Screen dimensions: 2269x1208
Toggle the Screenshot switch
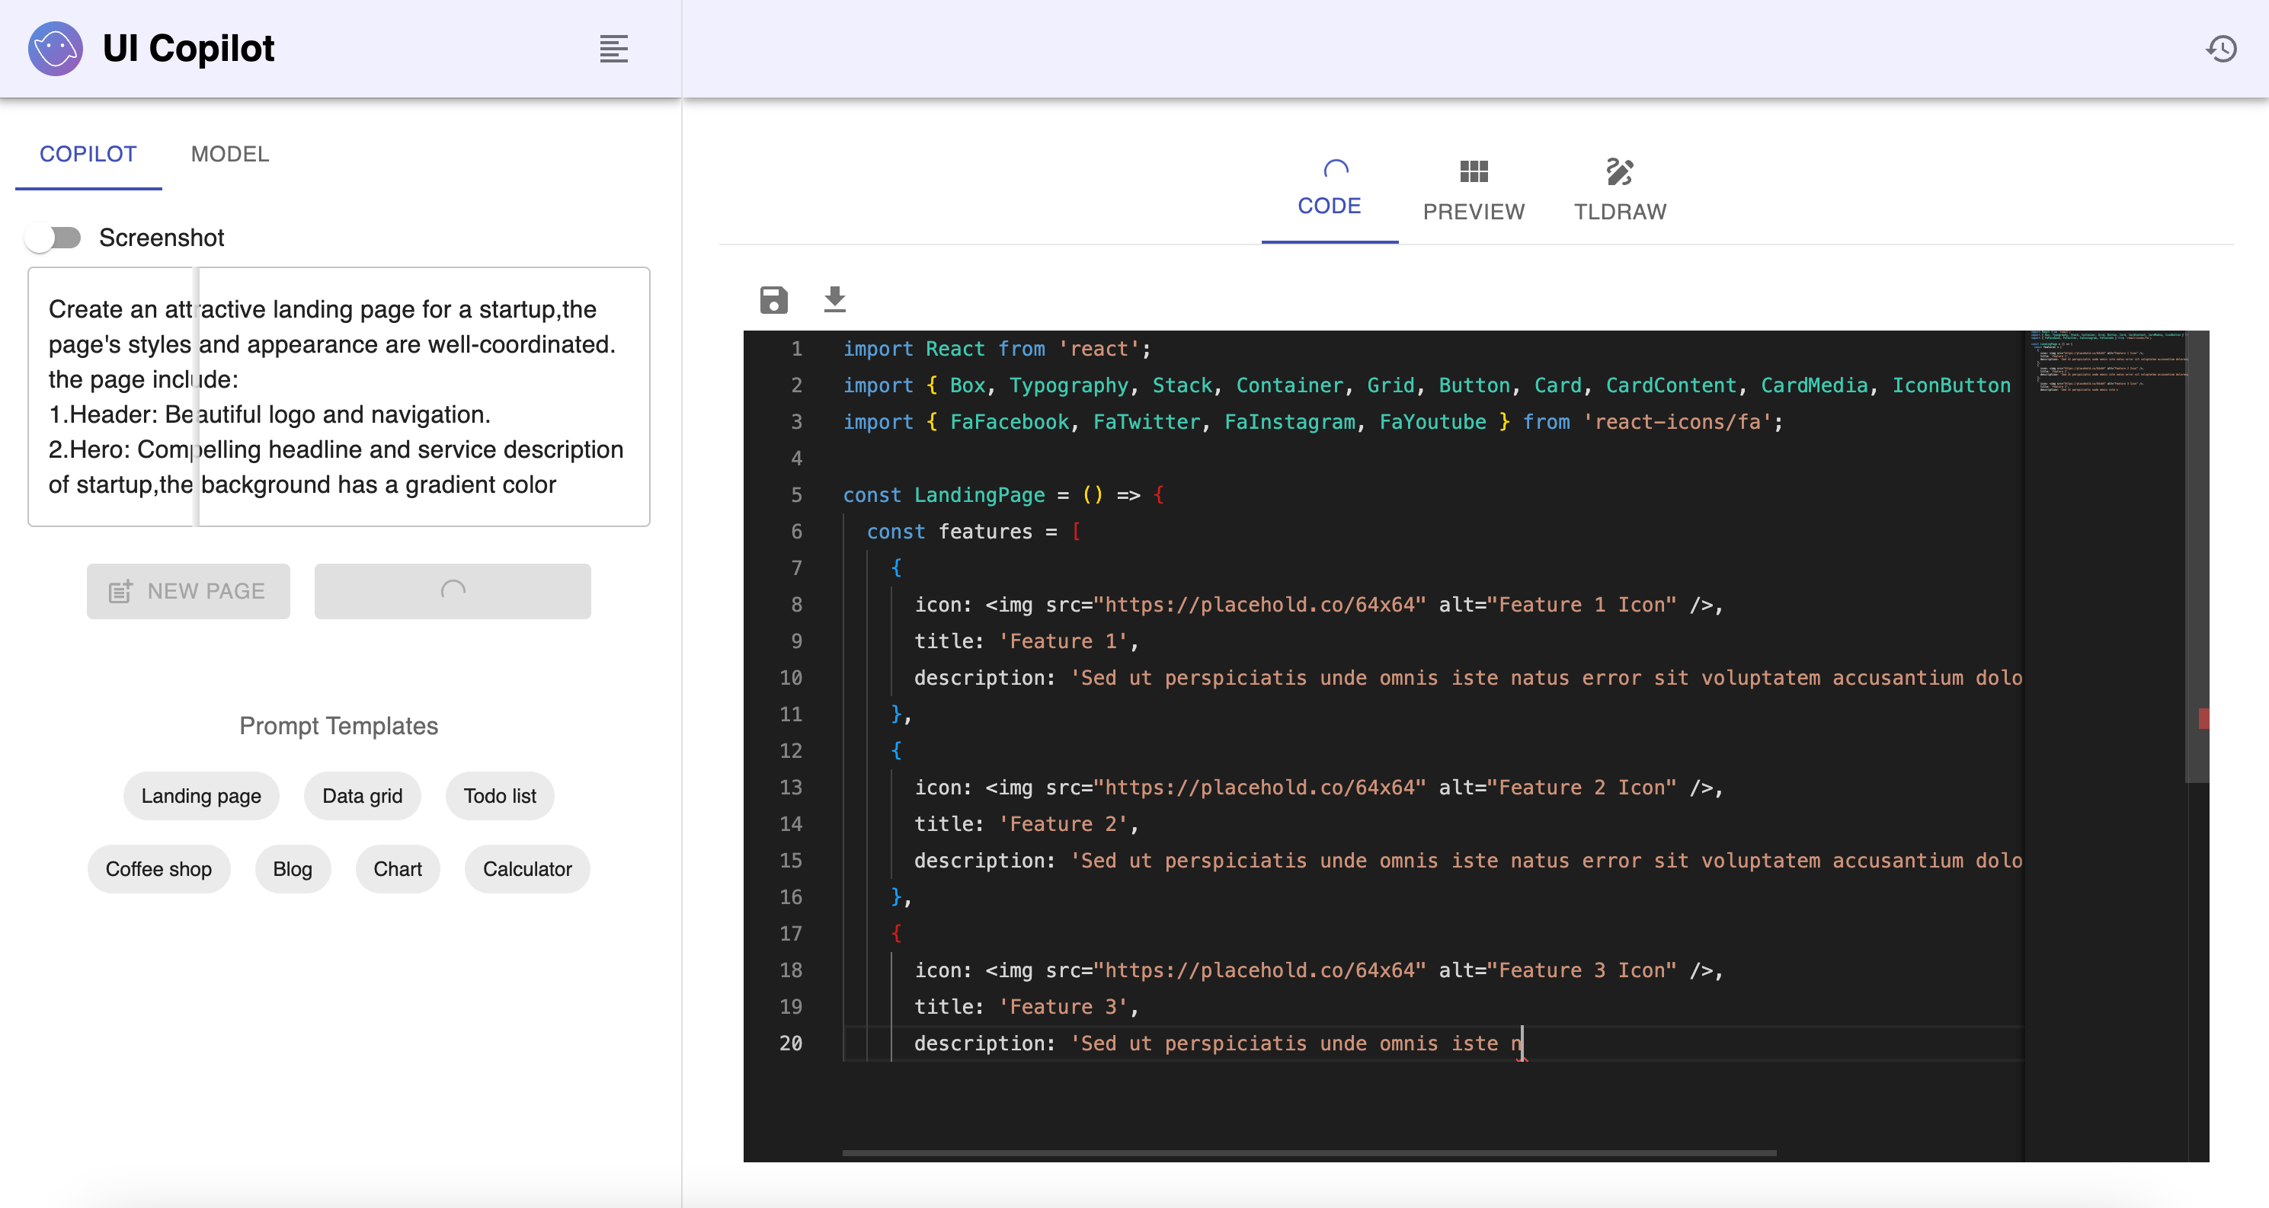(57, 237)
